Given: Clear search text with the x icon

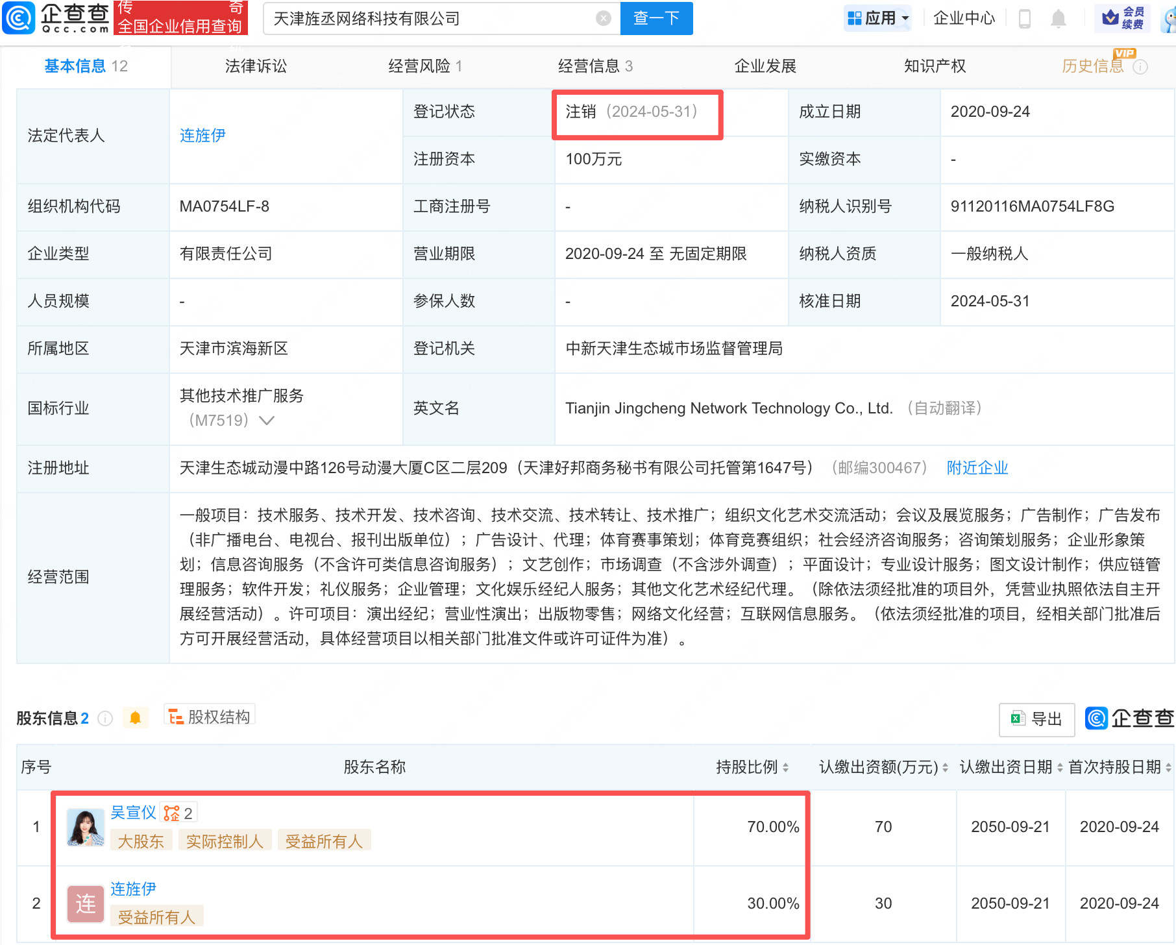Looking at the screenshot, I should [604, 19].
